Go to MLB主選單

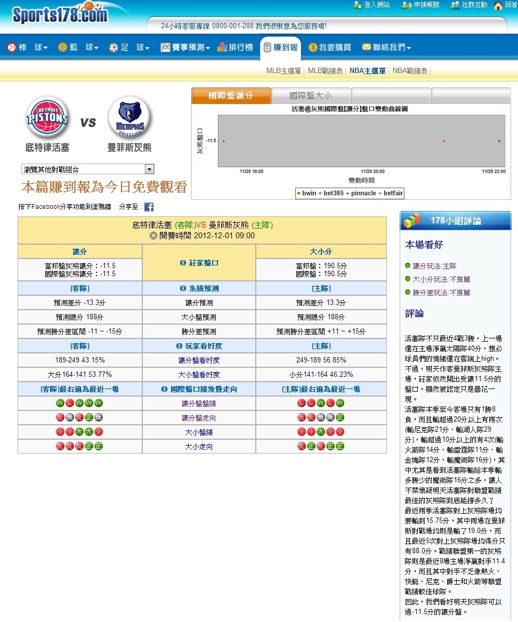284,71
